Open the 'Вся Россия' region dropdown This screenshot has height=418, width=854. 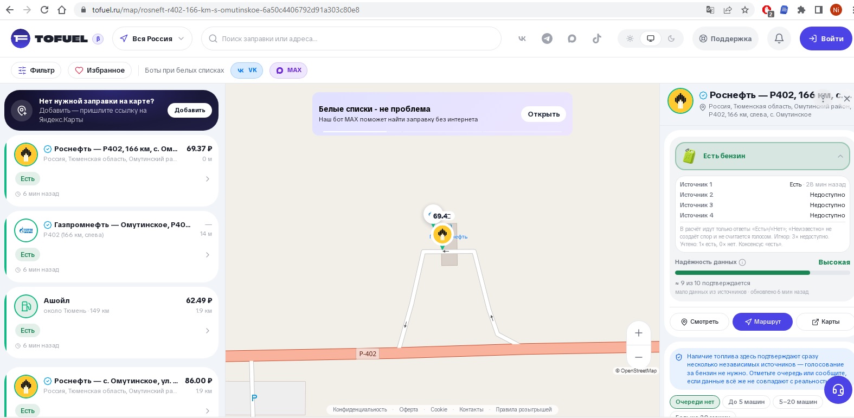[x=152, y=38]
